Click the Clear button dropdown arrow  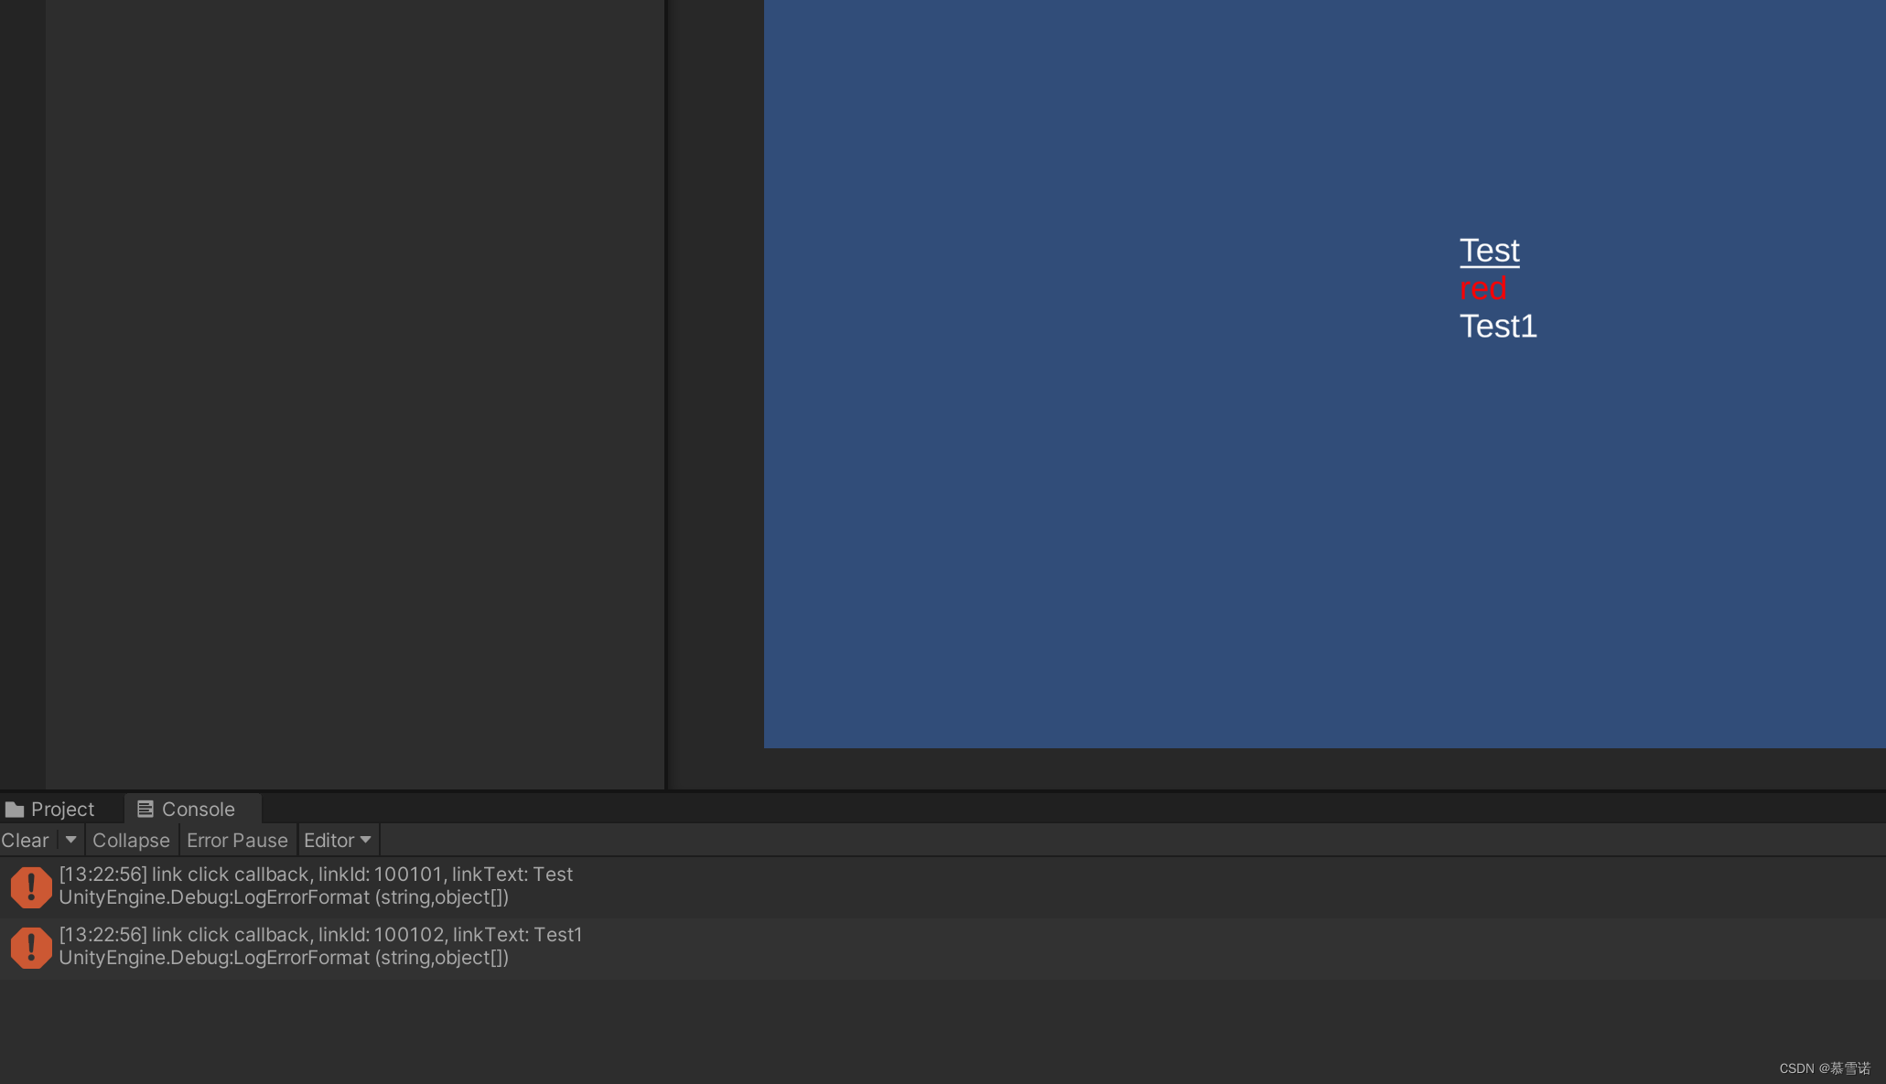pos(70,839)
